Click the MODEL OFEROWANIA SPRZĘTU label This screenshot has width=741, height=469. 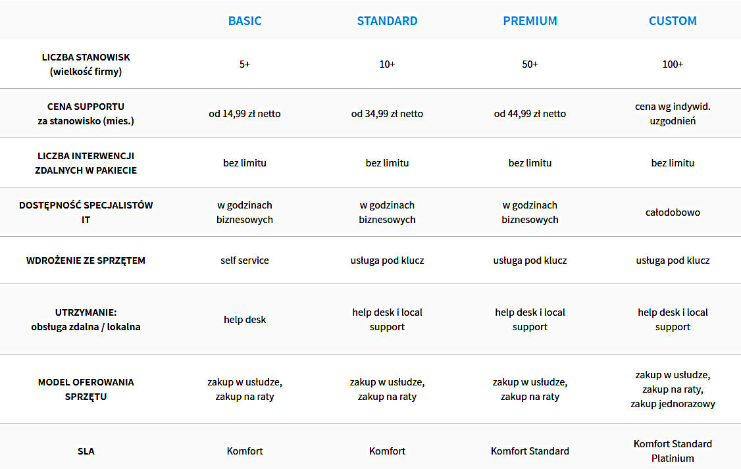[x=86, y=389]
